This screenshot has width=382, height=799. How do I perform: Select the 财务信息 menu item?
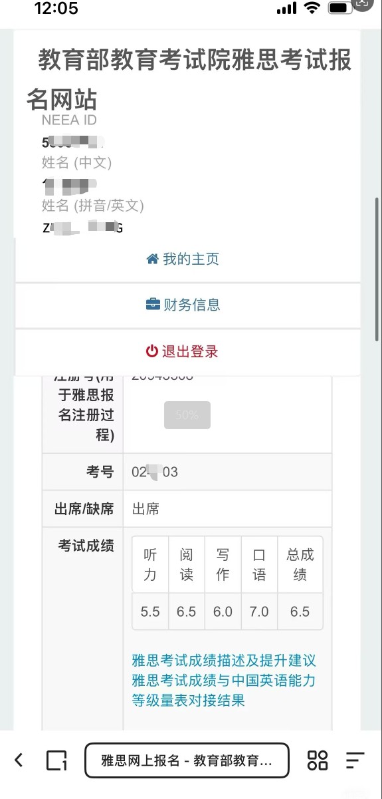coord(188,305)
